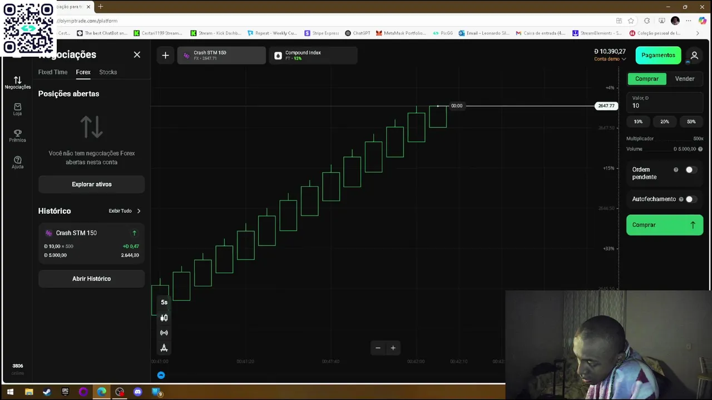
Task: Click the OBS recording icon in taskbar
Action: click(x=120, y=392)
